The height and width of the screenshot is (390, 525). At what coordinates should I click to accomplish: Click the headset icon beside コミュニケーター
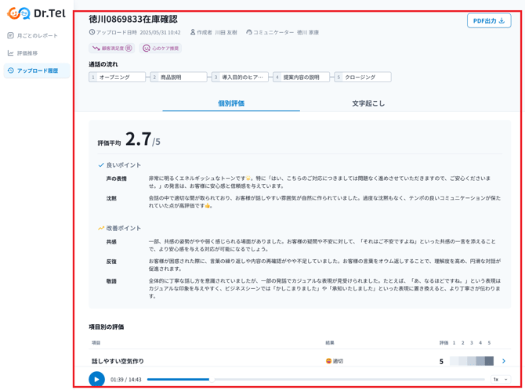click(x=248, y=32)
